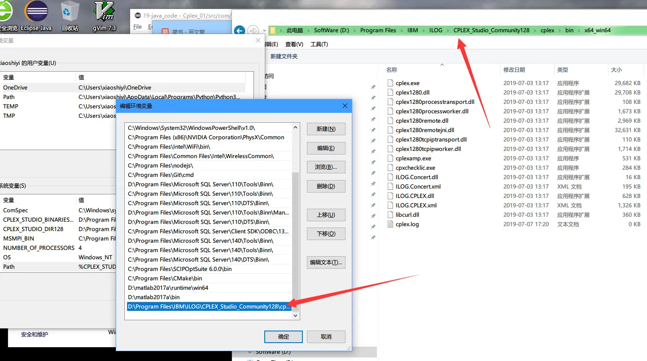Select ILOG breadcrumb segment
This screenshot has height=361, width=647.
436,30
